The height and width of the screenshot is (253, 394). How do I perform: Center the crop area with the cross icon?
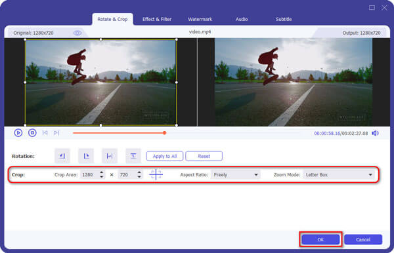pos(156,174)
